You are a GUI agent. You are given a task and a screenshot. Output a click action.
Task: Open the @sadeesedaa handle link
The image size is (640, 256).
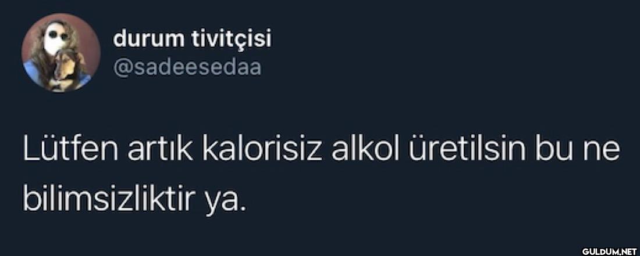click(187, 68)
